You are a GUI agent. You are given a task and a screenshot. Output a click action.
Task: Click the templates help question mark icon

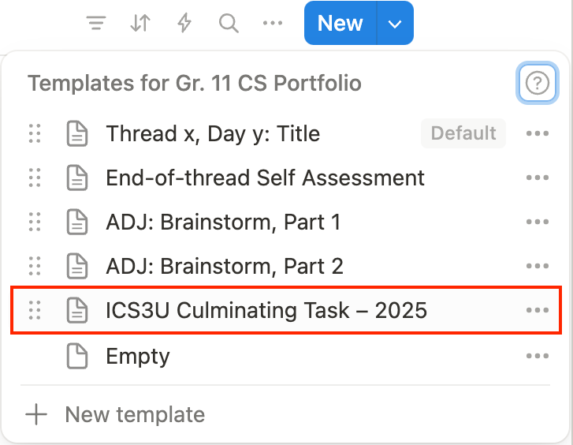pyautogui.click(x=537, y=83)
